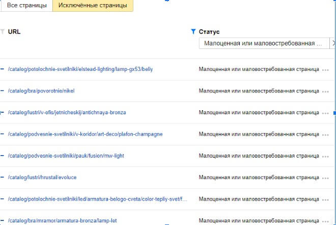This screenshot has width=336, height=225.
Task: Open the three-dots menu on plafon-champagne row
Action: [x=325, y=135]
